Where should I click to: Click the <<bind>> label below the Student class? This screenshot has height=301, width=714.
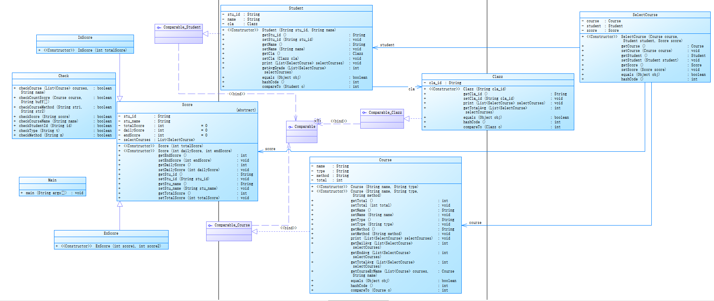point(237,94)
